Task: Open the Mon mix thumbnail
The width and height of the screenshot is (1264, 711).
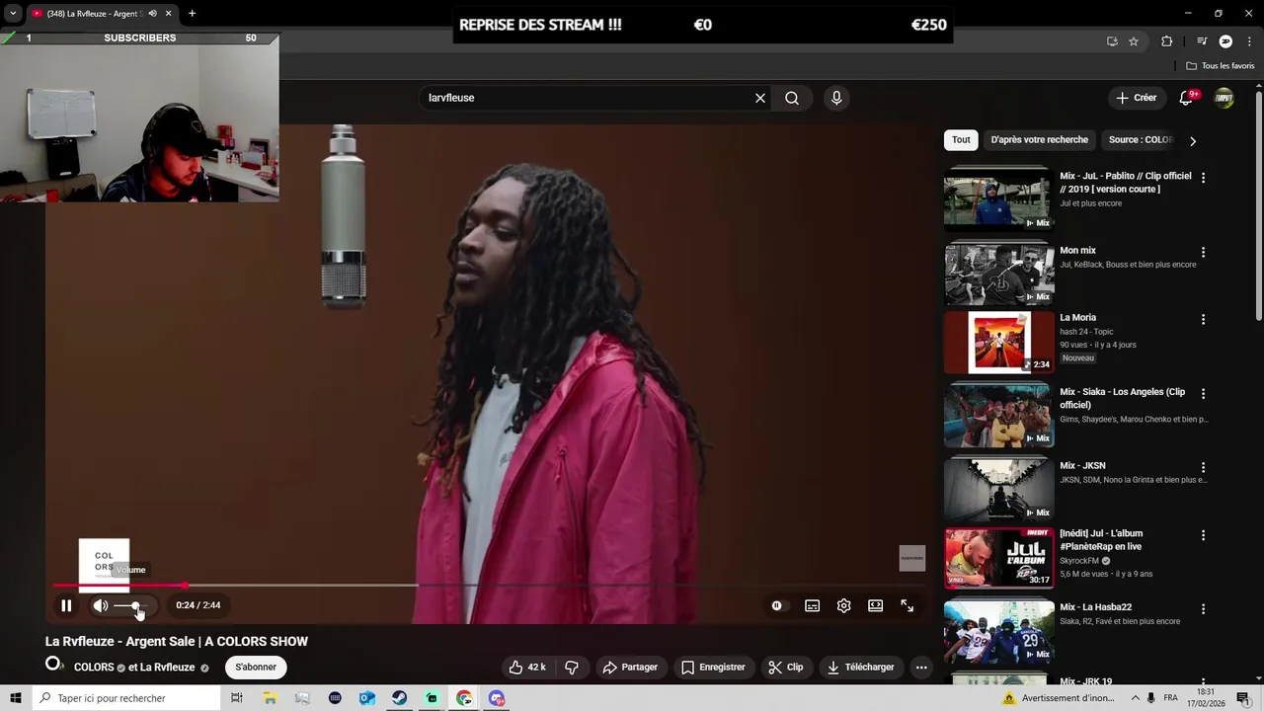Action: [998, 275]
